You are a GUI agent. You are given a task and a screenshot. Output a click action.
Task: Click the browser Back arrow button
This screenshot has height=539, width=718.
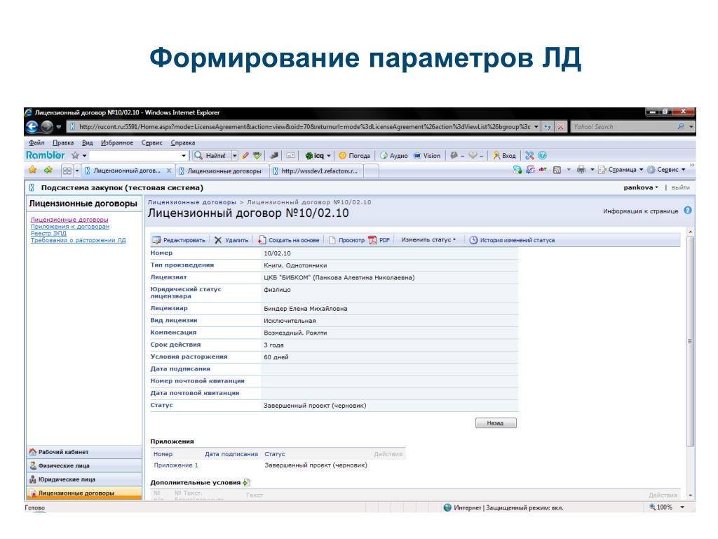point(32,126)
